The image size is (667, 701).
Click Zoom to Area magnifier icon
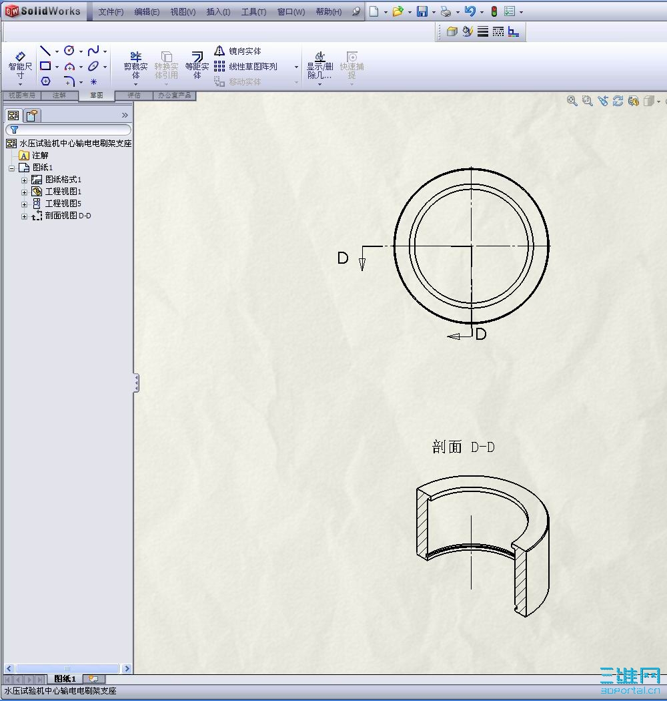(x=588, y=101)
